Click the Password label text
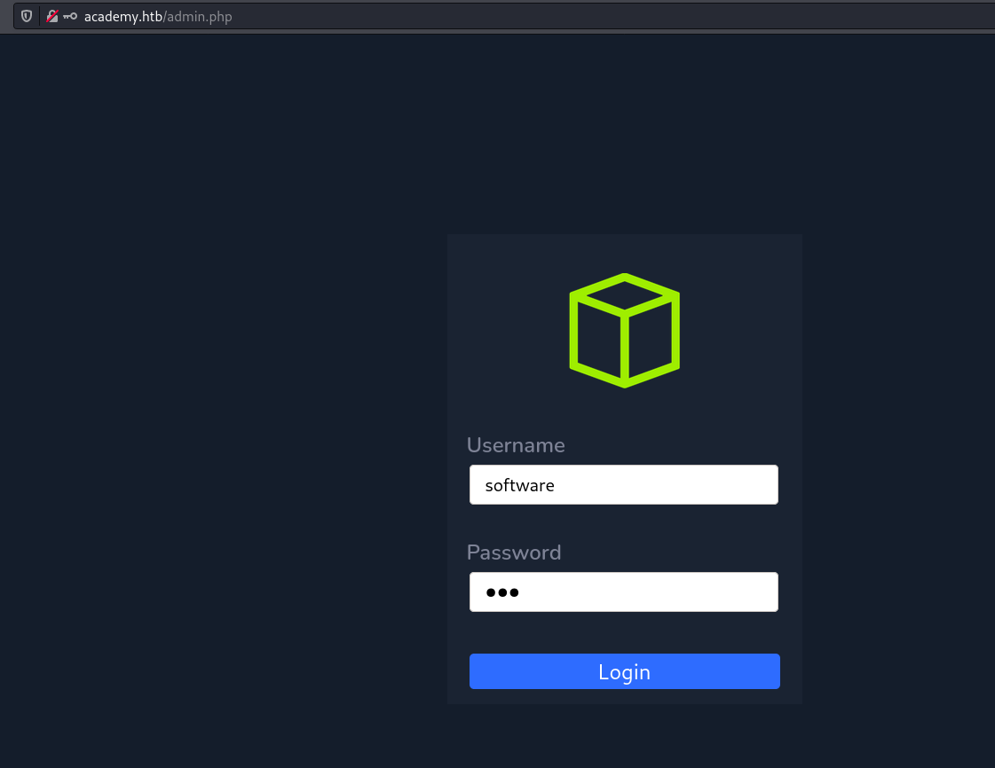The image size is (995, 768). click(x=514, y=552)
